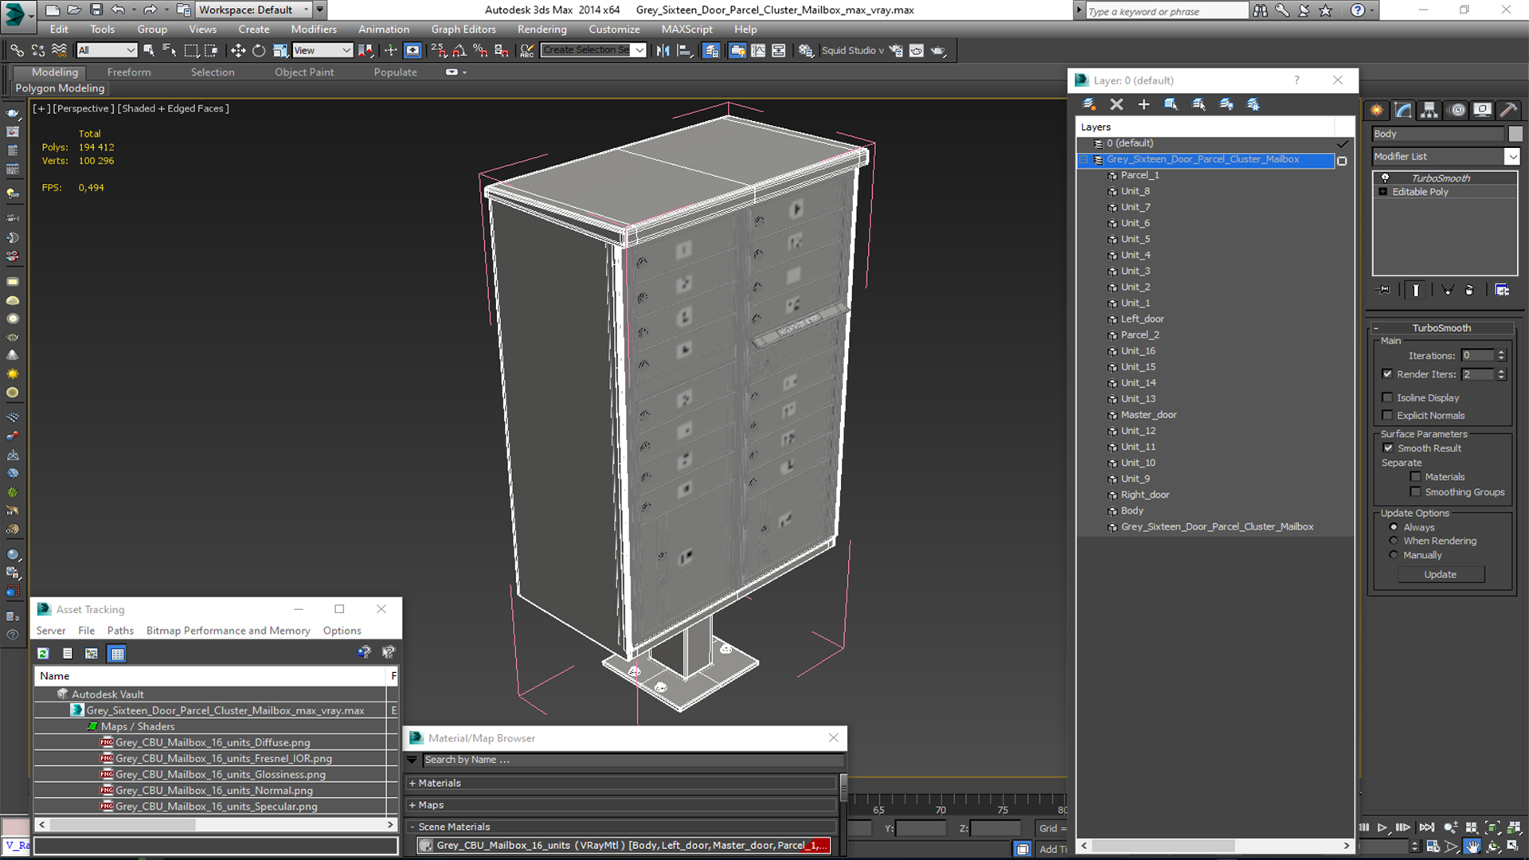
Task: Enable Separate by Smoothing Groups checkbox
Action: [1415, 492]
